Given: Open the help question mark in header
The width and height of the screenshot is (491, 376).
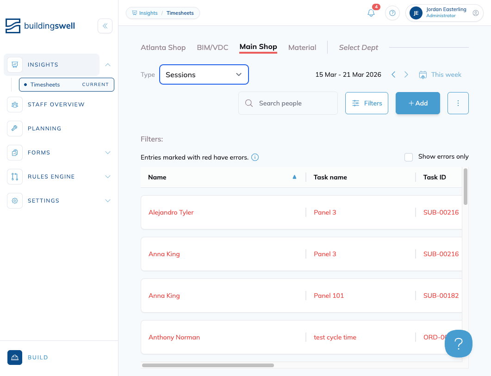Looking at the screenshot, I should (x=392, y=13).
